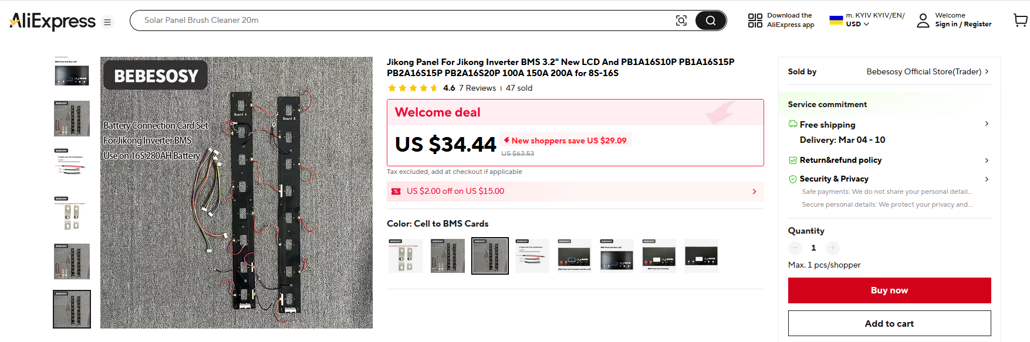1030x342 pixels.
Task: Open the USD currency dropdown
Action: coord(857,24)
